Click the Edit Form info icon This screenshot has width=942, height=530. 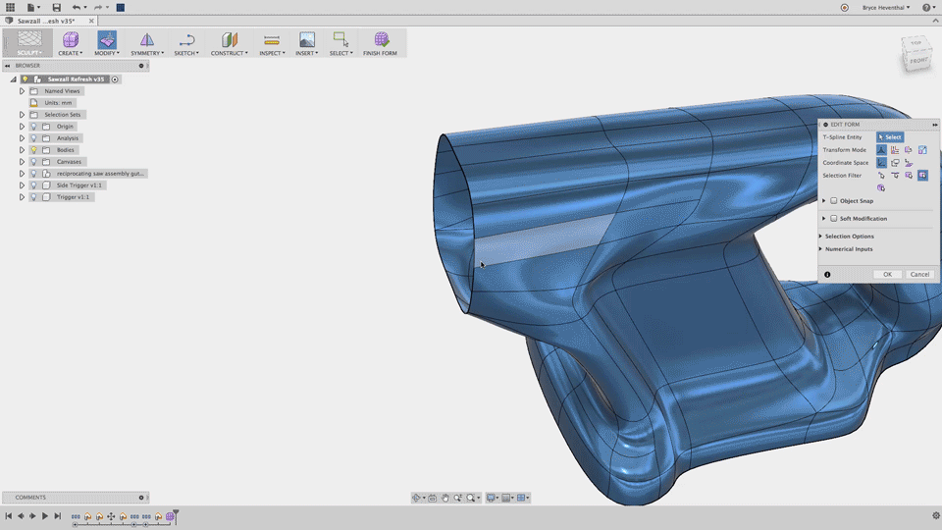click(827, 275)
